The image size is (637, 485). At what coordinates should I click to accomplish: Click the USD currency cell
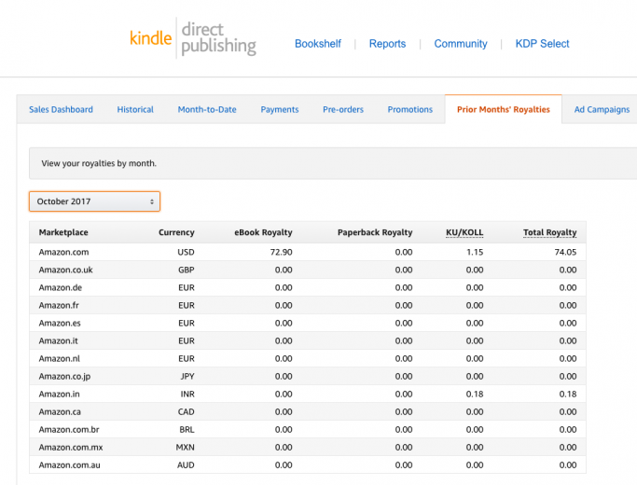click(x=186, y=252)
